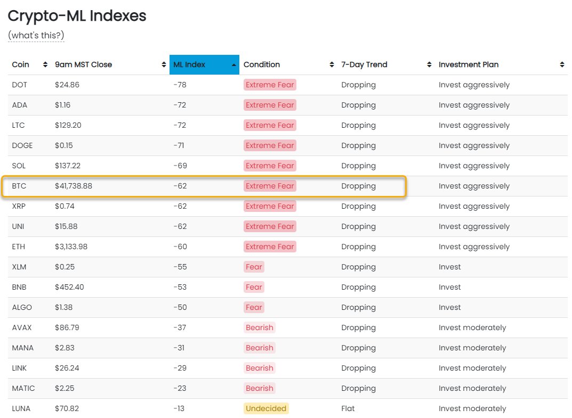The width and height of the screenshot is (572, 418).
Task: Click the $129.20 LTC close price
Action: tap(68, 125)
